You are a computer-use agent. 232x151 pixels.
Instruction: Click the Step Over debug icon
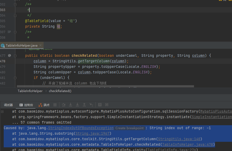pyautogui.click(x=64, y=105)
